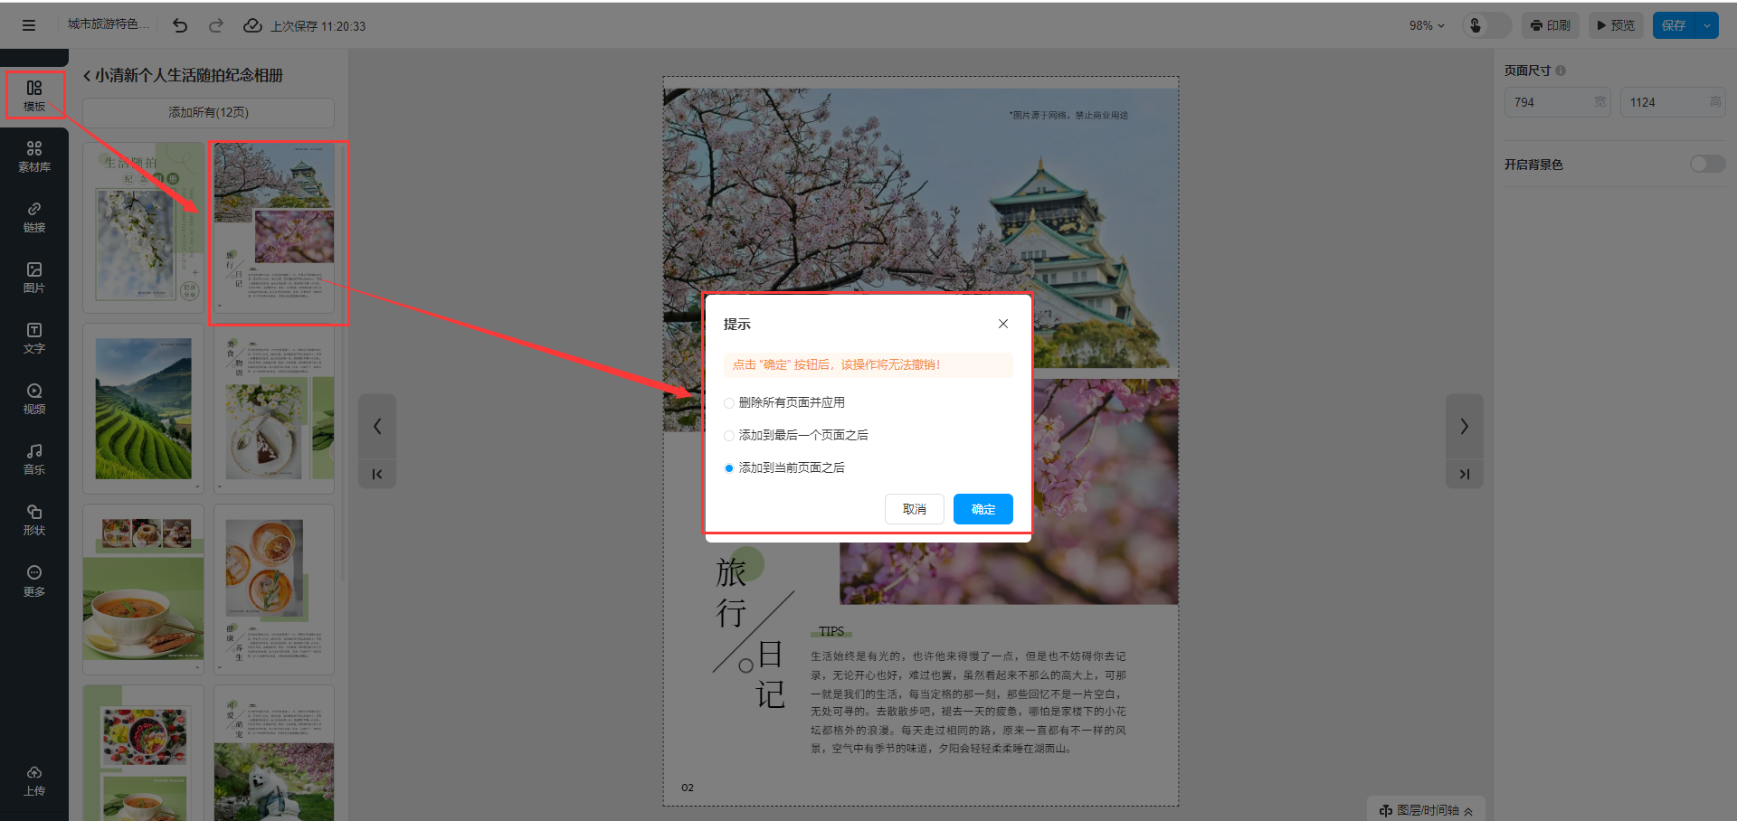This screenshot has width=1737, height=821.
Task: Click 确定 to confirm the dialog
Action: point(982,509)
